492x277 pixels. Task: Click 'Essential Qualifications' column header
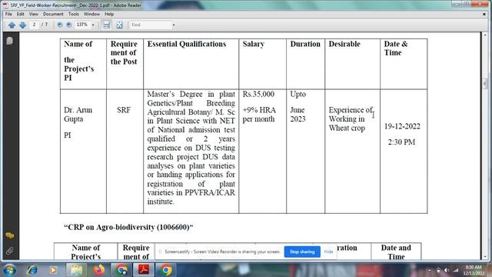tap(187, 44)
